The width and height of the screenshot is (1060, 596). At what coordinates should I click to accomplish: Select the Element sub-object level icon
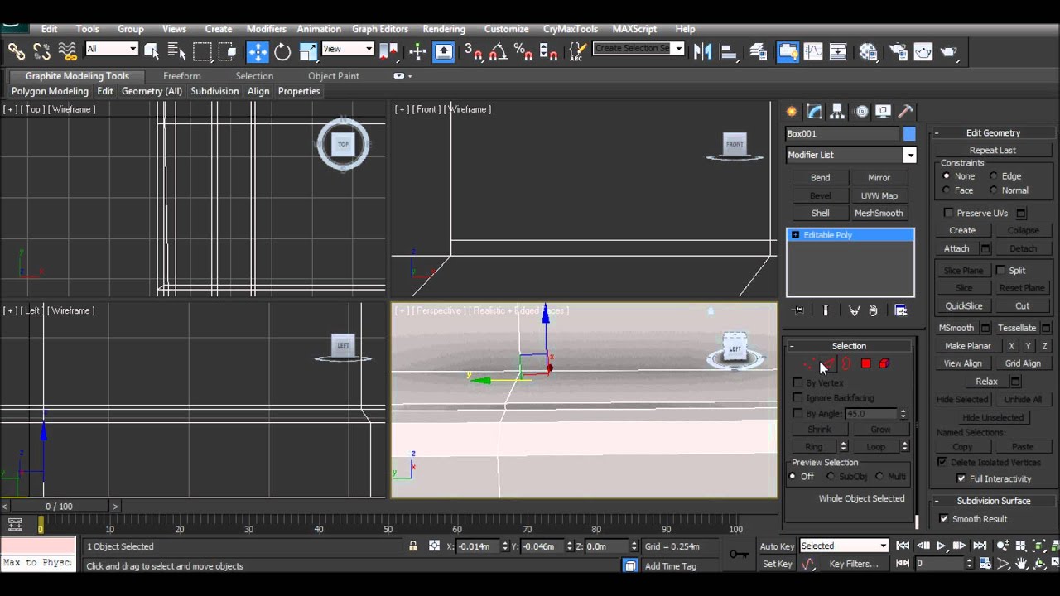point(884,363)
